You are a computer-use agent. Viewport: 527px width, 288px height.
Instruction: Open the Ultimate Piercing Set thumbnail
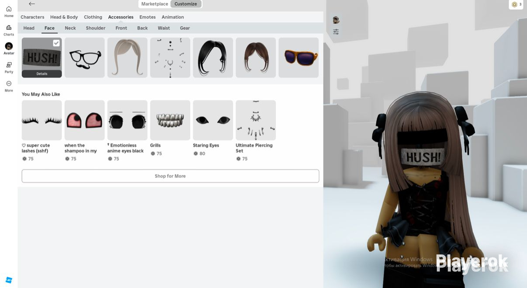[x=256, y=120]
